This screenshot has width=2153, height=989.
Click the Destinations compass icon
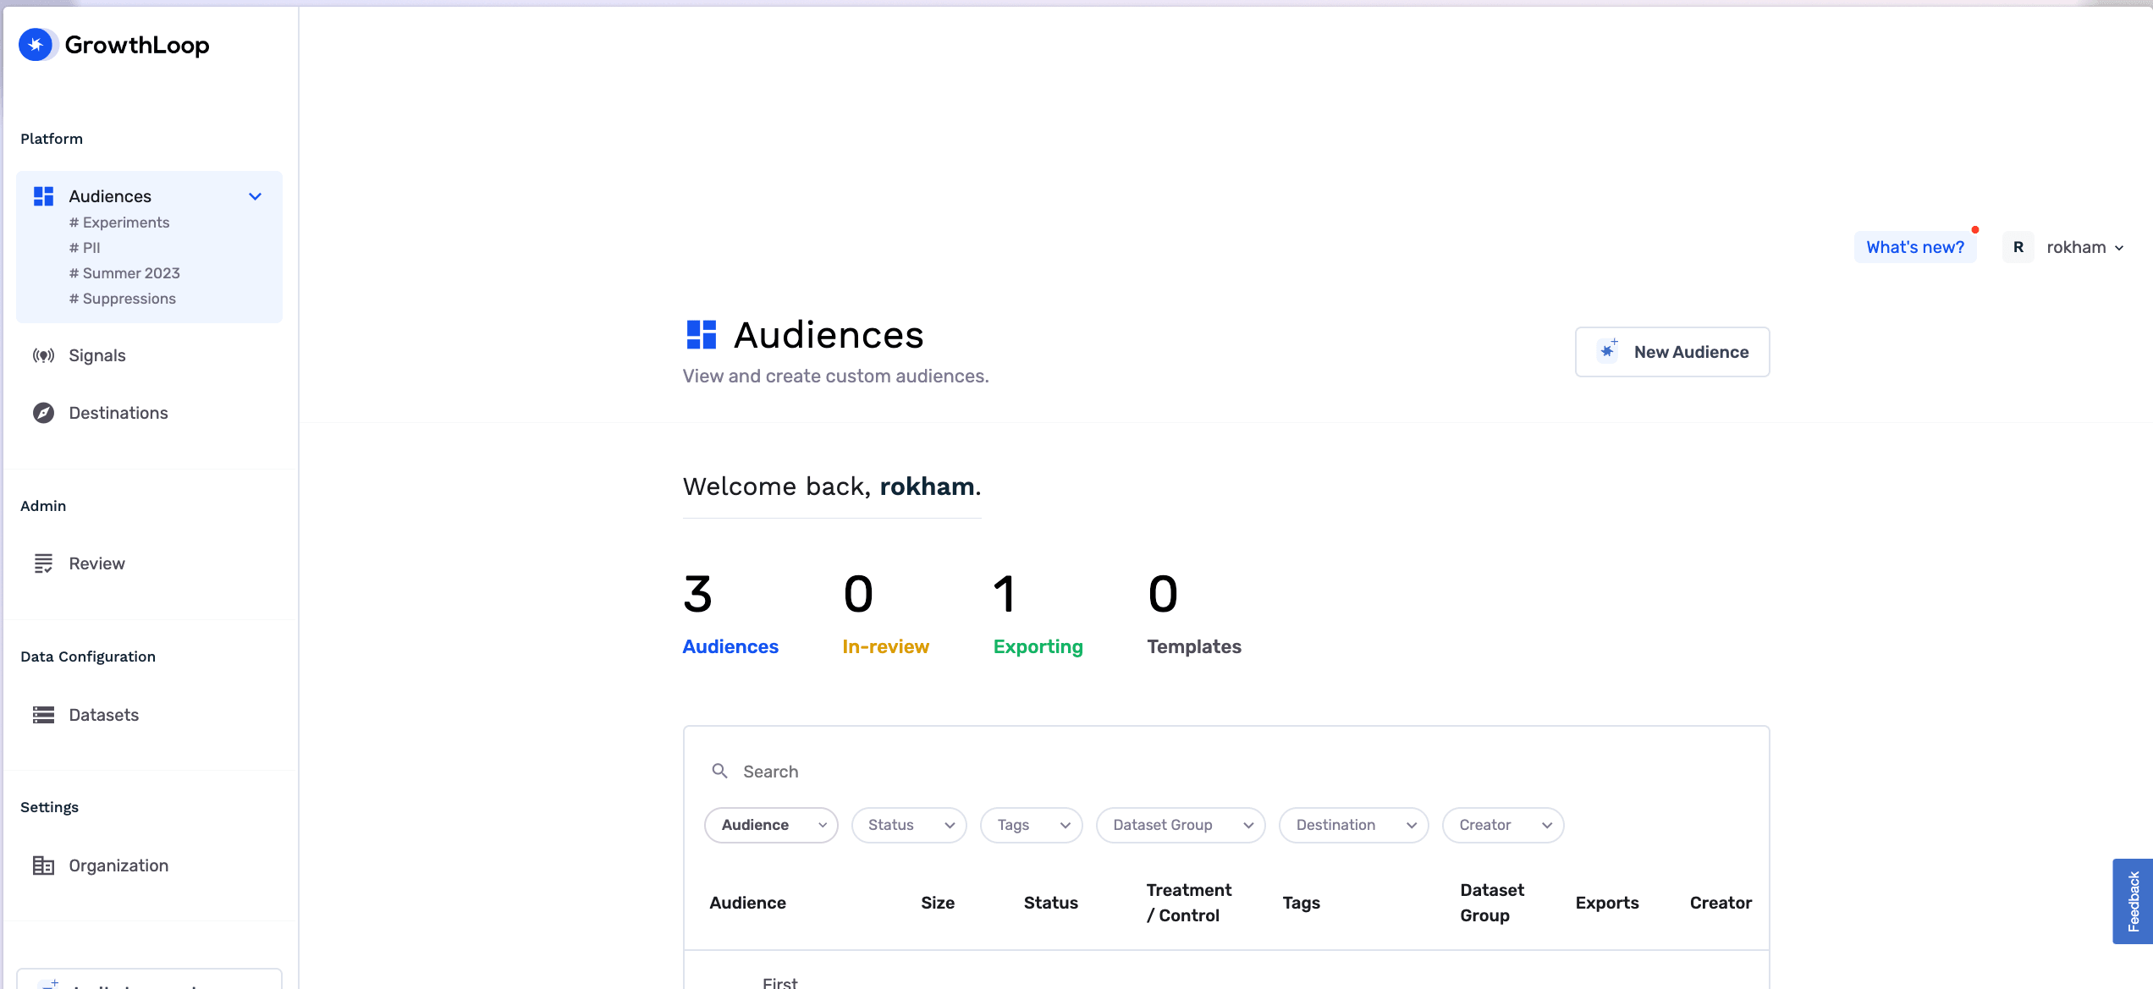(x=43, y=413)
